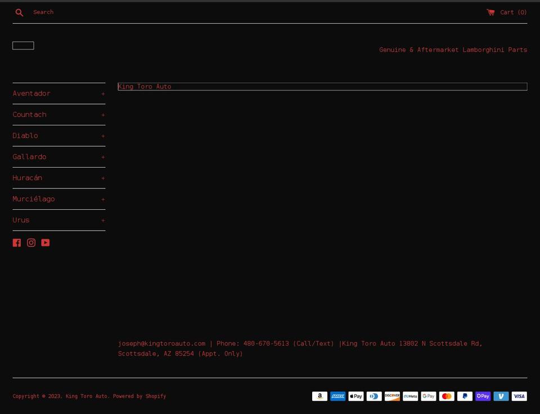The image size is (540, 414).
Task: Open the shopping cart icon
Action: point(490,12)
